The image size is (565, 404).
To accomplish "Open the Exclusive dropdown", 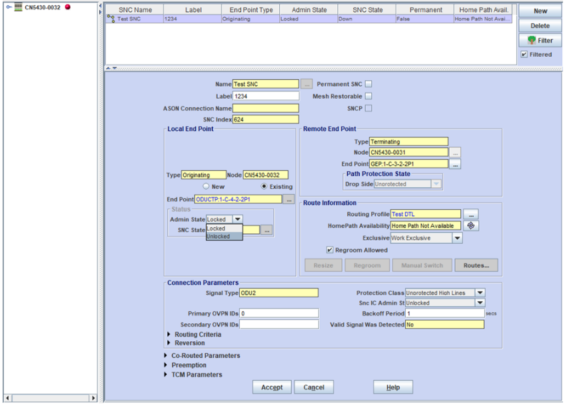I will click(457, 238).
